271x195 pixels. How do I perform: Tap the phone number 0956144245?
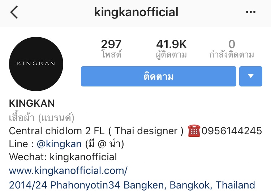232,131
